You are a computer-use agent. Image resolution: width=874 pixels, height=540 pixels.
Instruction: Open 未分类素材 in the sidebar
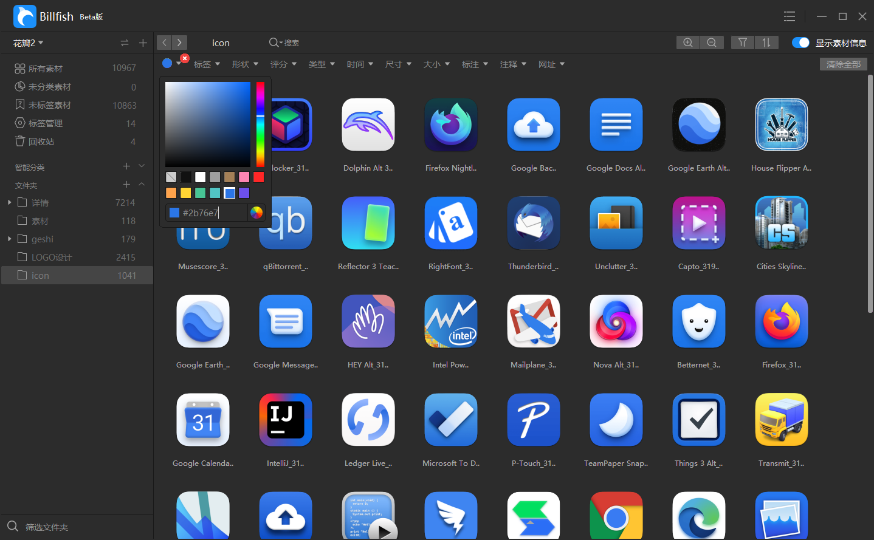pos(77,87)
